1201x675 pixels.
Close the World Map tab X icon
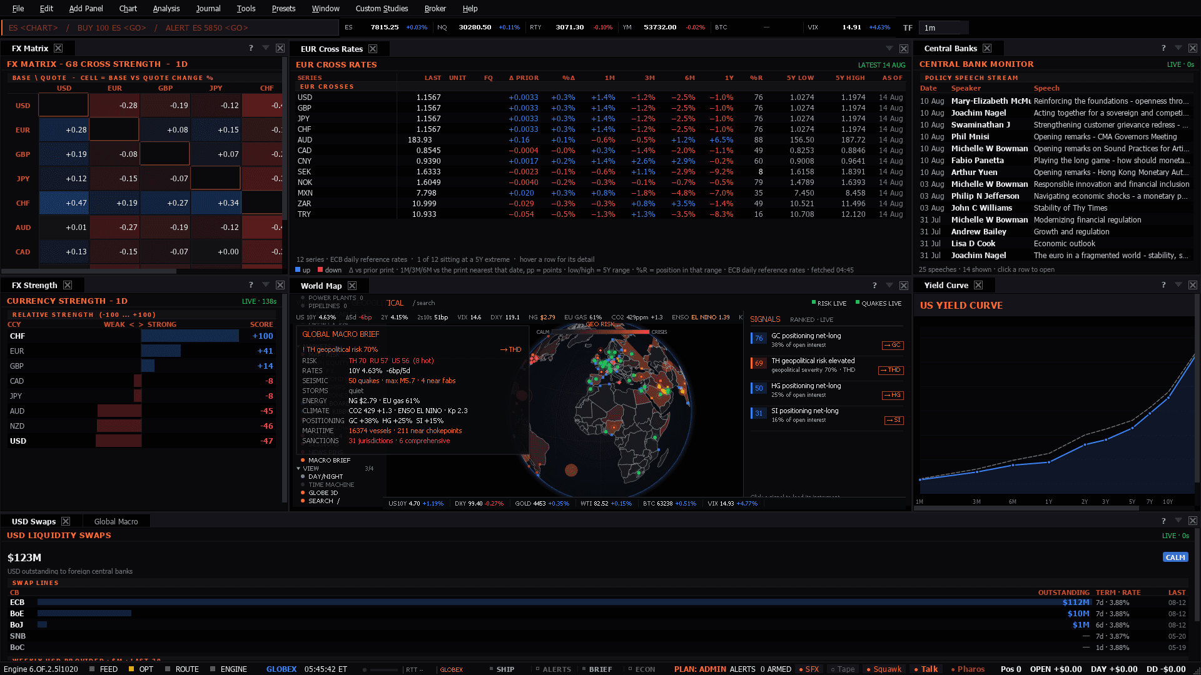tap(352, 286)
